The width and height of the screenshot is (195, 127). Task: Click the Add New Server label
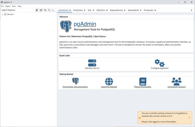click(x=92, y=68)
